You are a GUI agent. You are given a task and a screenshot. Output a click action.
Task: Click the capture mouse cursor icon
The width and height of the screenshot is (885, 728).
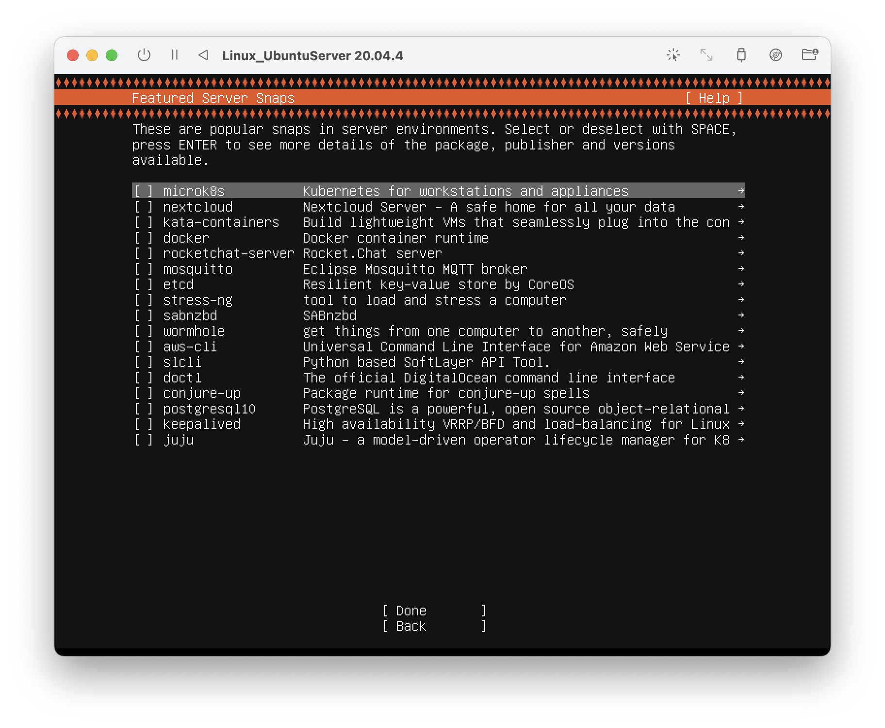(673, 55)
